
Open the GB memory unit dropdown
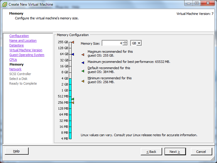tap(136, 43)
